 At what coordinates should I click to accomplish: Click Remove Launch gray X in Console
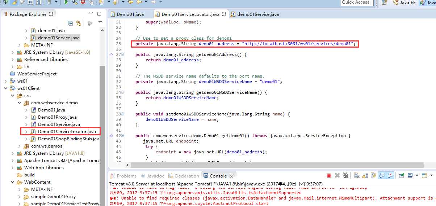337,176
